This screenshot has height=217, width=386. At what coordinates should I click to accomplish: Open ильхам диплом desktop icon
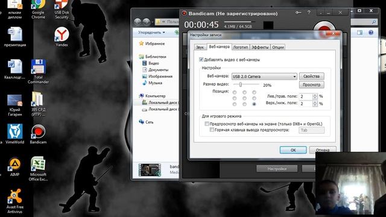(14, 10)
